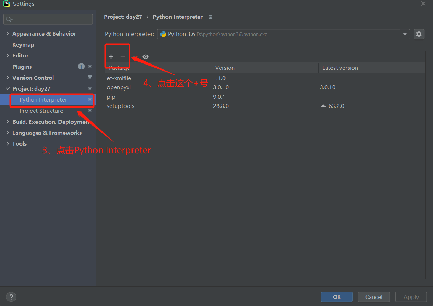Expand the Appearance & Behavior section

pos(8,33)
